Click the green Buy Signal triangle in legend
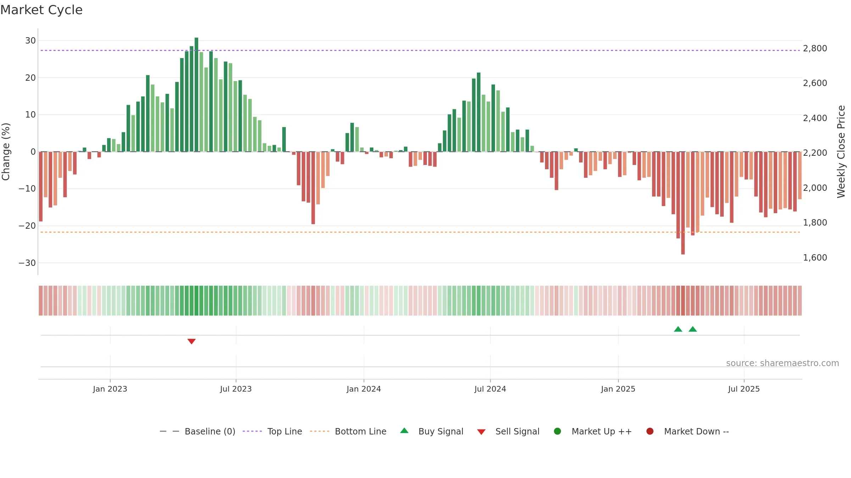851x478 pixels. click(x=404, y=431)
